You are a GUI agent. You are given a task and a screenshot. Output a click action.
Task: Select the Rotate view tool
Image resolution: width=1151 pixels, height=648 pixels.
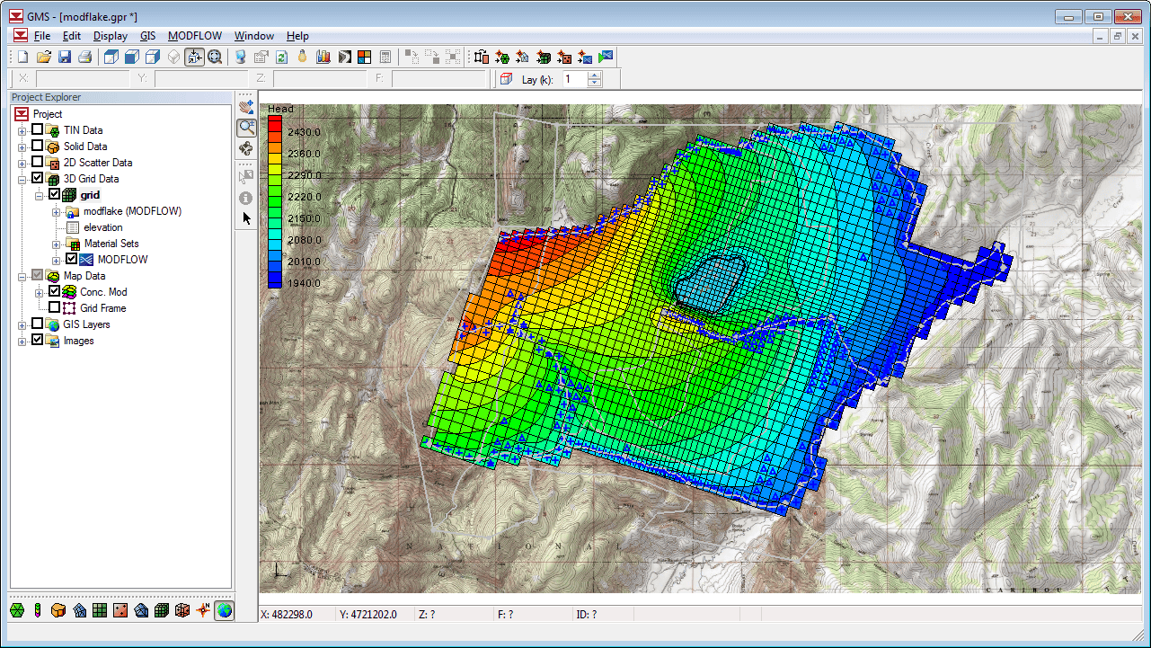[x=246, y=148]
